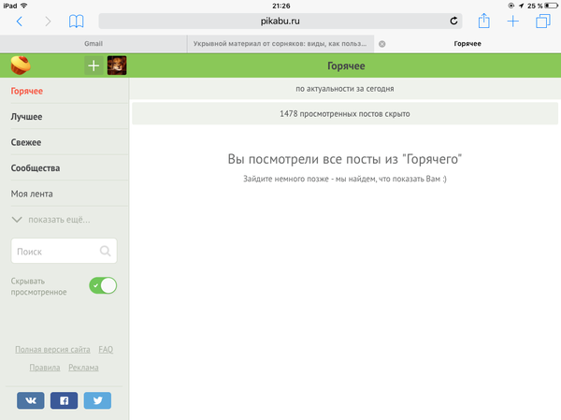Click the Pikabu logo icon
561x420 pixels.
(21, 65)
